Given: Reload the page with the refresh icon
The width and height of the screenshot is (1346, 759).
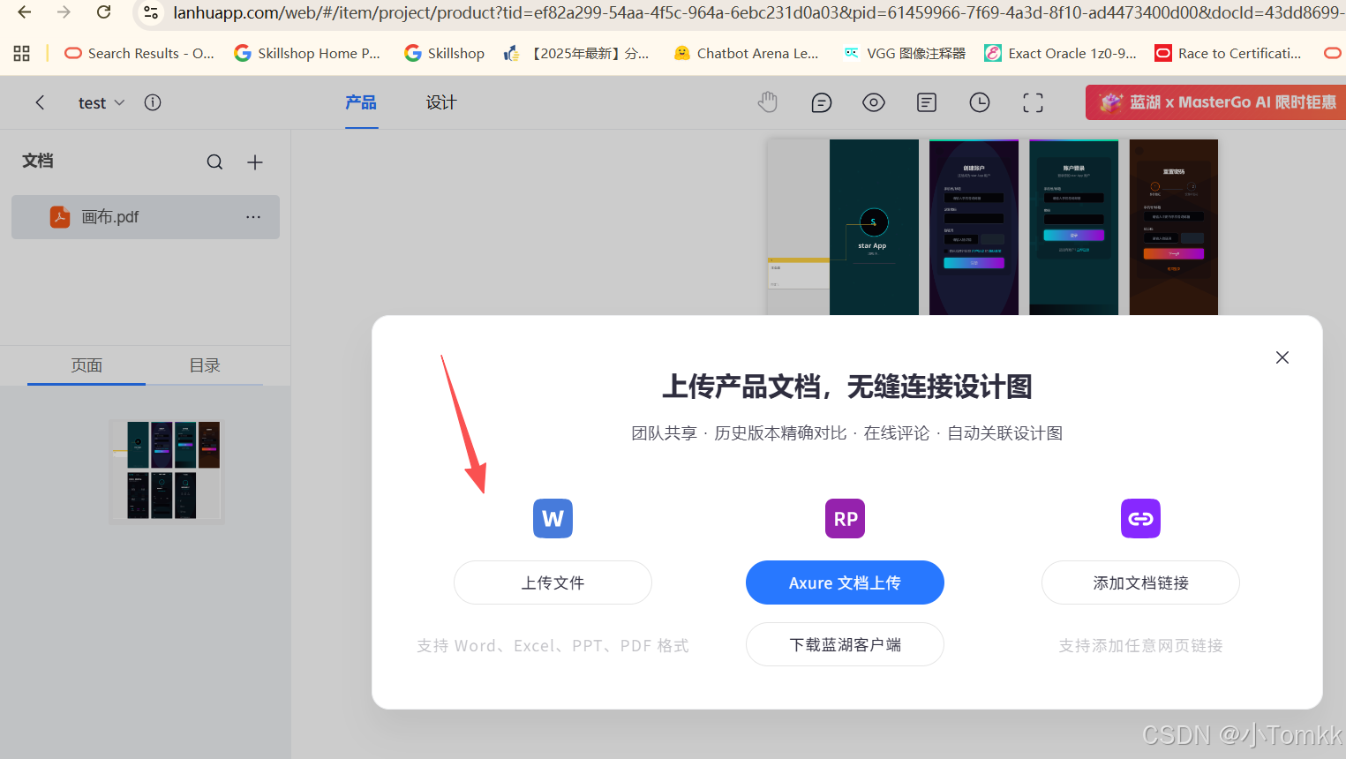Looking at the screenshot, I should coord(103,12).
